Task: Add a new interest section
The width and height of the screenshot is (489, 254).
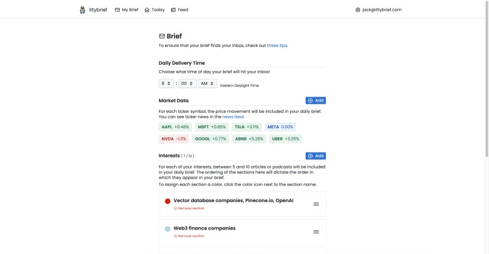Action: pyautogui.click(x=315, y=156)
